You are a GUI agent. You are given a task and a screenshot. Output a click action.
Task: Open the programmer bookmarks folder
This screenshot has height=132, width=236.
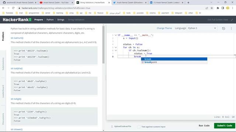click(32, 13)
